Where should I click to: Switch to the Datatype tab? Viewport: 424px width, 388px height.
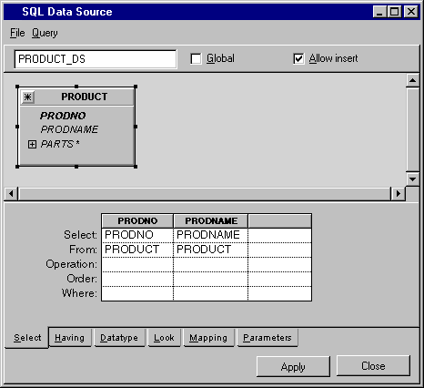coord(119,337)
